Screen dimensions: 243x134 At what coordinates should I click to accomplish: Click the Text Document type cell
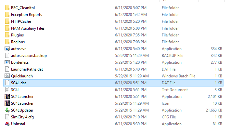(175, 90)
